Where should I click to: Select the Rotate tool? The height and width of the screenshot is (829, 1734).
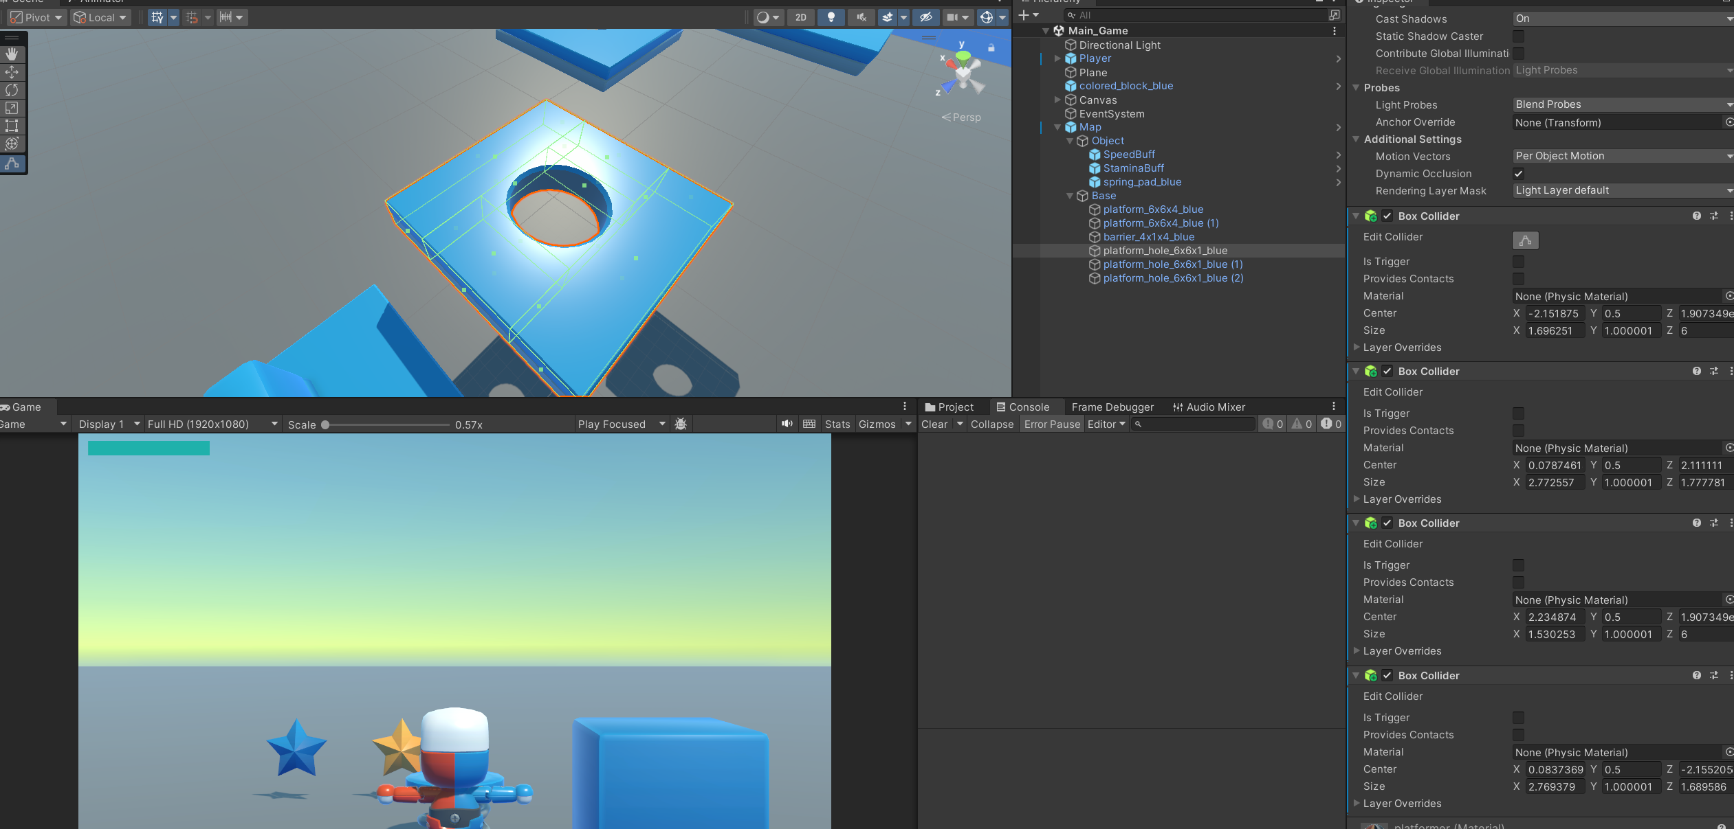pyautogui.click(x=12, y=90)
